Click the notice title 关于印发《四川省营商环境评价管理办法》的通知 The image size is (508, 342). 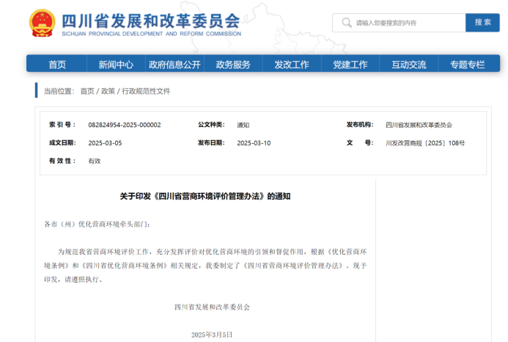[x=205, y=197]
